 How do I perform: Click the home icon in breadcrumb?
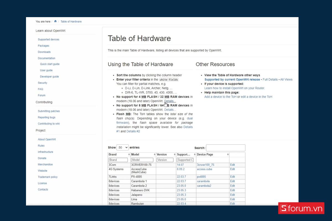click(x=55, y=21)
